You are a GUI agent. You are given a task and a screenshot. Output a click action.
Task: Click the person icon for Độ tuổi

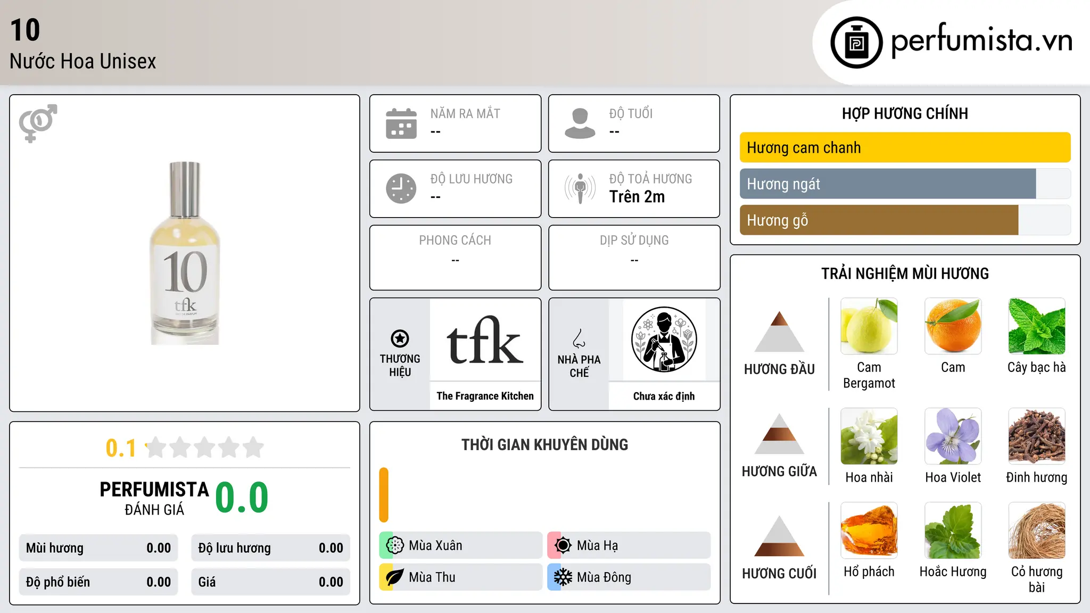(580, 123)
